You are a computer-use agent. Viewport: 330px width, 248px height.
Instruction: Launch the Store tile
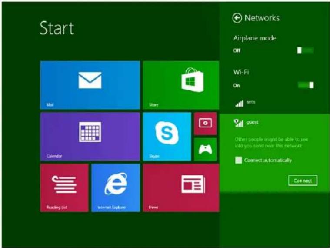click(x=181, y=85)
